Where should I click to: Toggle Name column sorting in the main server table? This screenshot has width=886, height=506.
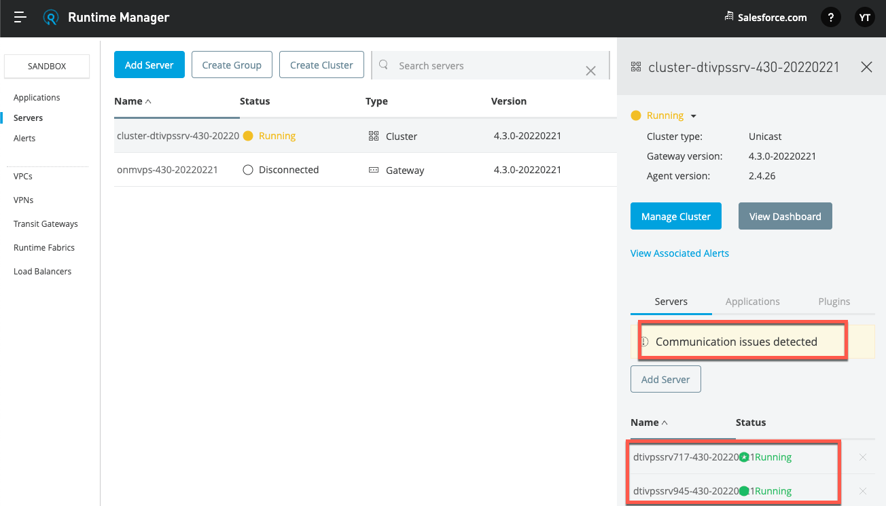[133, 101]
